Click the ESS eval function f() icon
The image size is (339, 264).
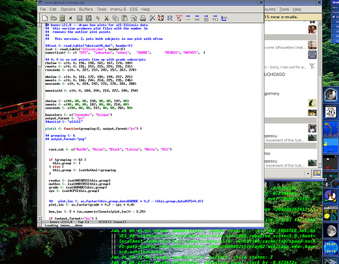coord(215,18)
